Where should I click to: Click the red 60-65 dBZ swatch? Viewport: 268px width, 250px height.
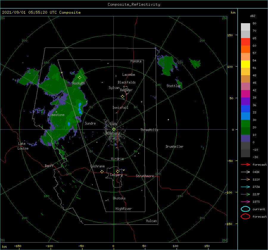coord(245,42)
